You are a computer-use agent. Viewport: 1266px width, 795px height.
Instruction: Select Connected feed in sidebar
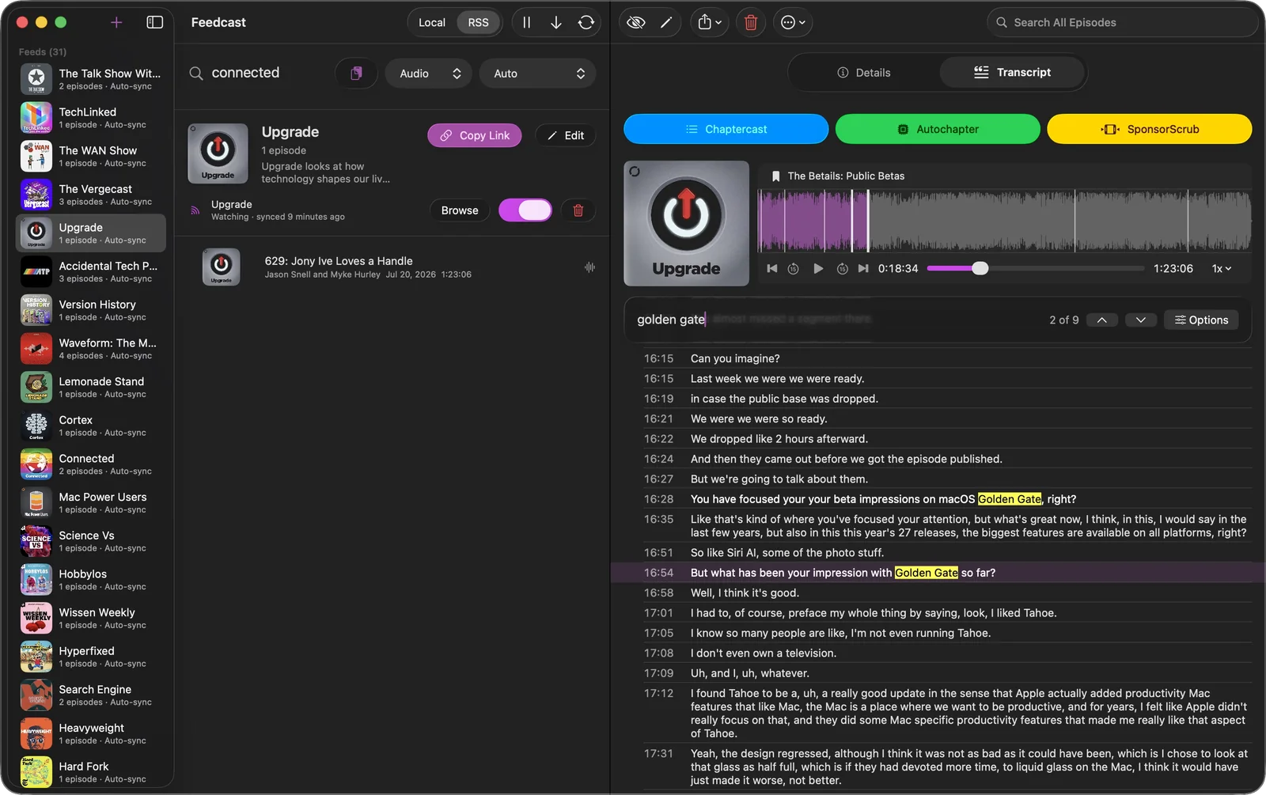[x=91, y=464]
